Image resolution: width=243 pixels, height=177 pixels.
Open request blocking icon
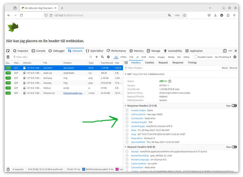click(x=108, y=57)
